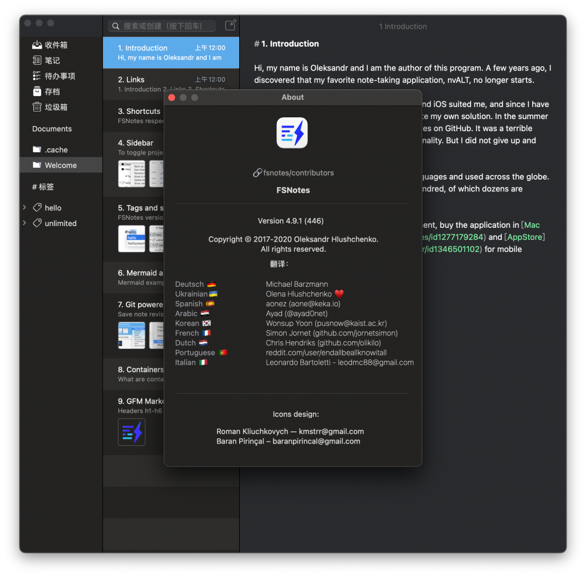
Task: Click the unlimited tag icon
Action: [x=37, y=223]
